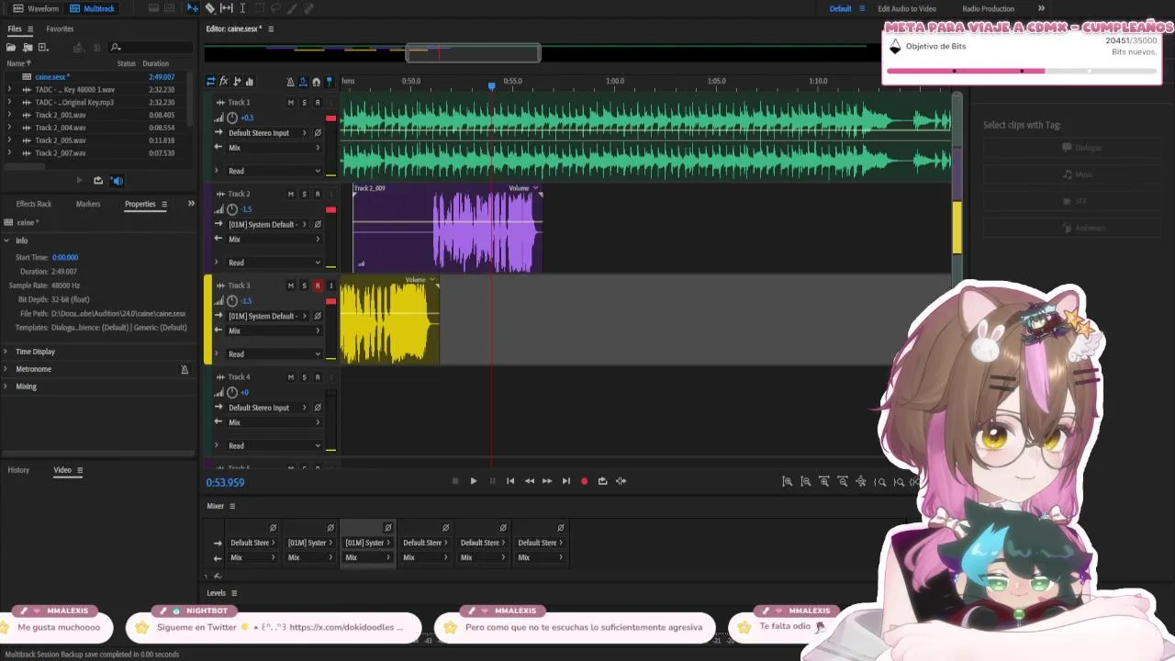This screenshot has height=661, width=1175.
Task: Click Zoom Out Full icon
Action: tap(861, 482)
